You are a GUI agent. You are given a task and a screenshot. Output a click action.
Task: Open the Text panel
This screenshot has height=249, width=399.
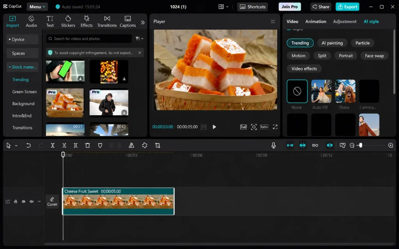50,21
